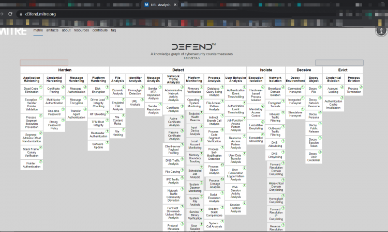Click the circular seal icon at top right
388x232 pixels.
(x=381, y=31)
